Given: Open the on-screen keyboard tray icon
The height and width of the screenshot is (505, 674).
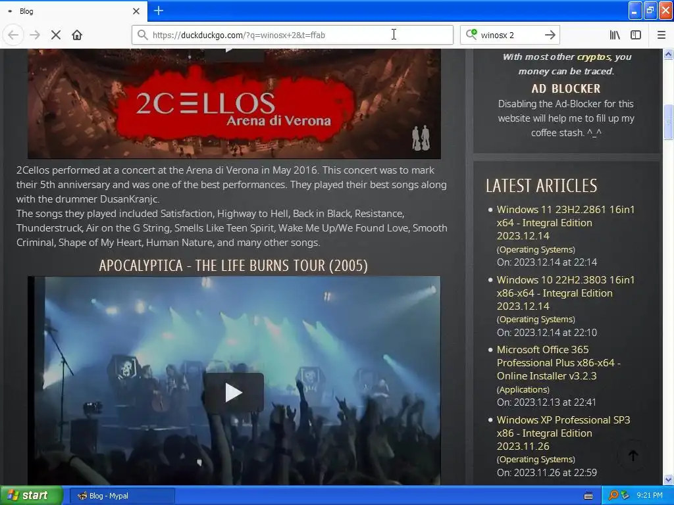Looking at the screenshot, I should click(588, 496).
